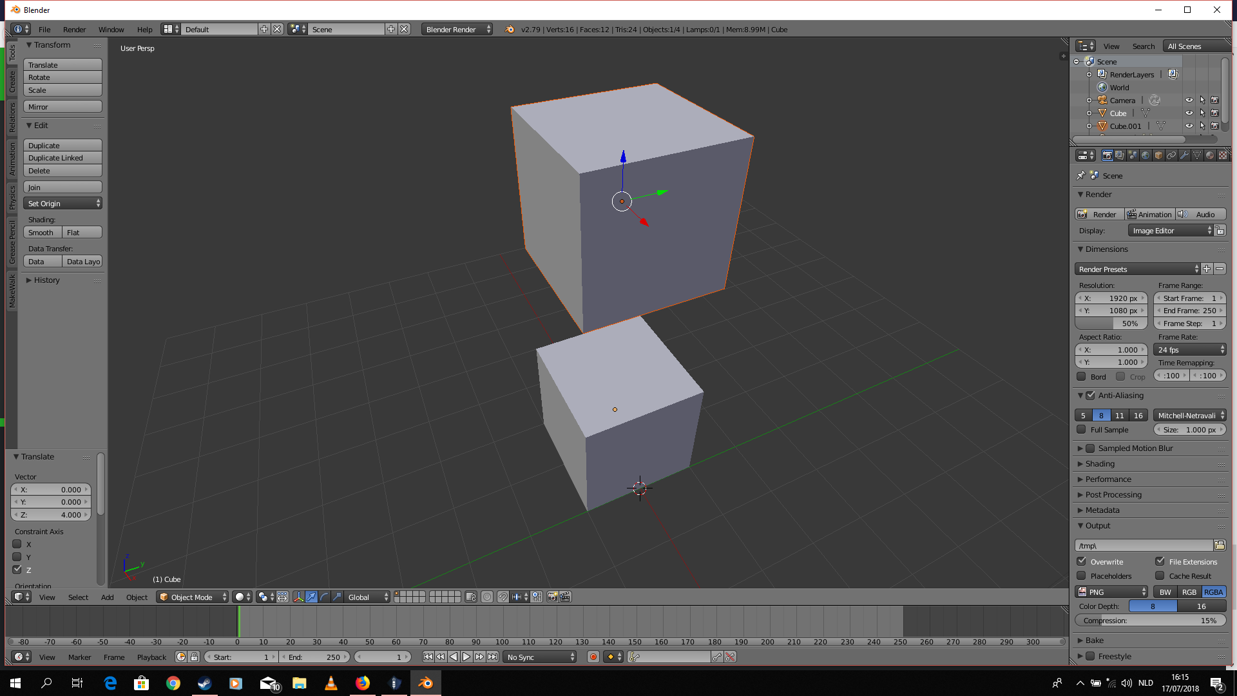Image resolution: width=1237 pixels, height=696 pixels.
Task: Toggle proportional editing circle icon
Action: coord(487,597)
